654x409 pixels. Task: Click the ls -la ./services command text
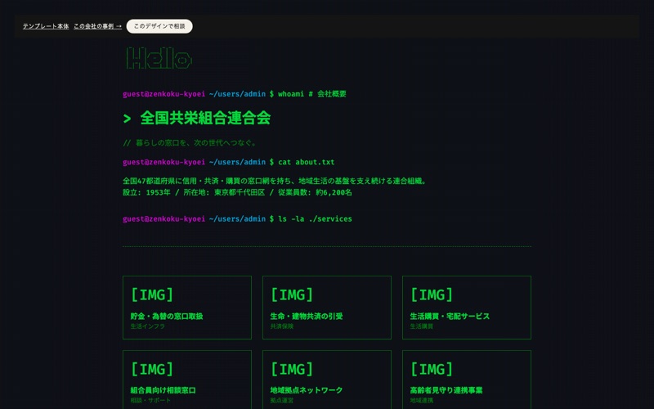[x=315, y=218]
